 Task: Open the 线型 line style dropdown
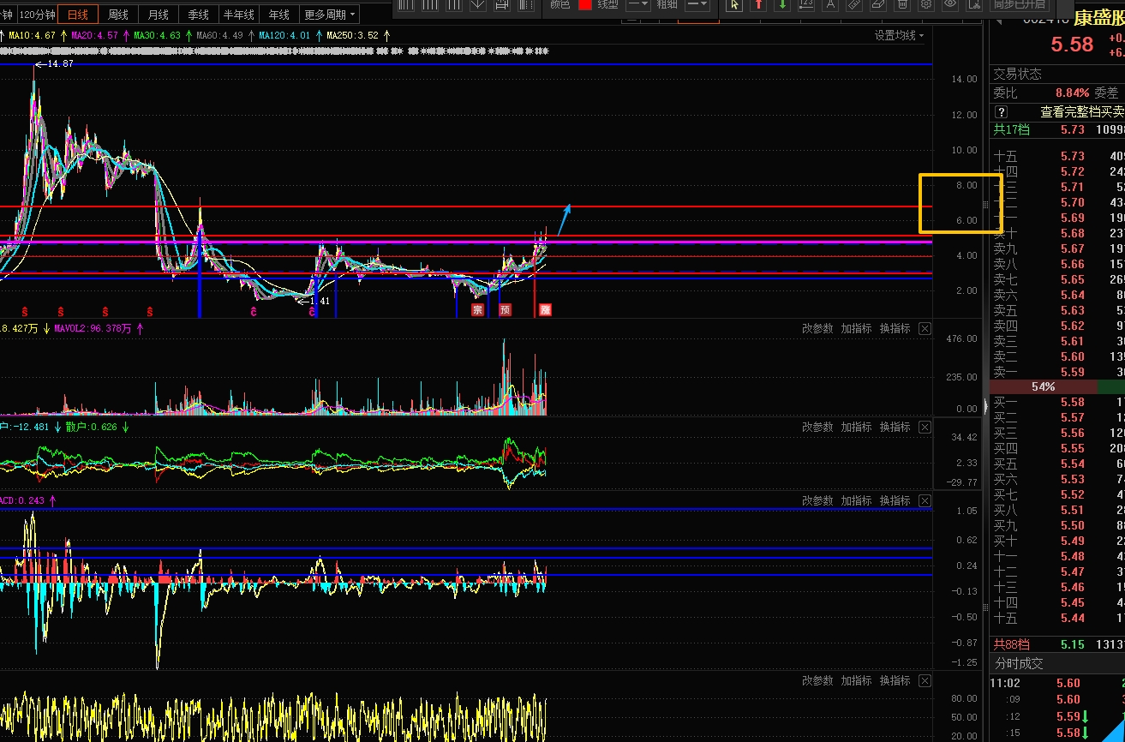pos(637,5)
